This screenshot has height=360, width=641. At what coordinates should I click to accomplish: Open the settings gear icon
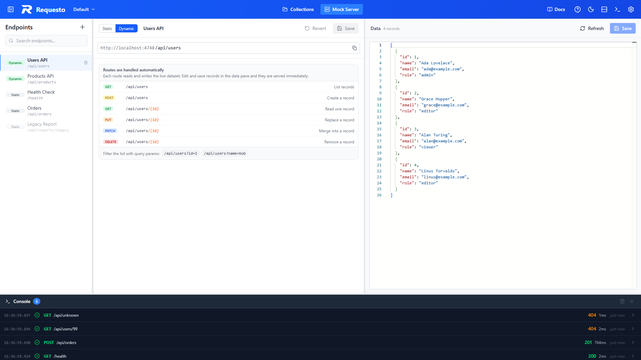coord(631,9)
